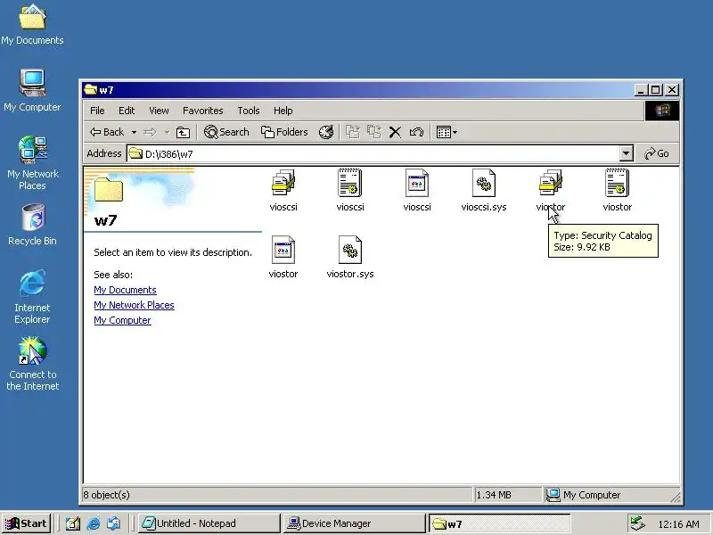Open the Tools menu
Viewport: 713px width, 535px height.
pos(249,111)
